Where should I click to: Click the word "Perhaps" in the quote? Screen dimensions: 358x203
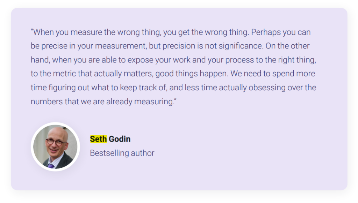tap(264, 32)
